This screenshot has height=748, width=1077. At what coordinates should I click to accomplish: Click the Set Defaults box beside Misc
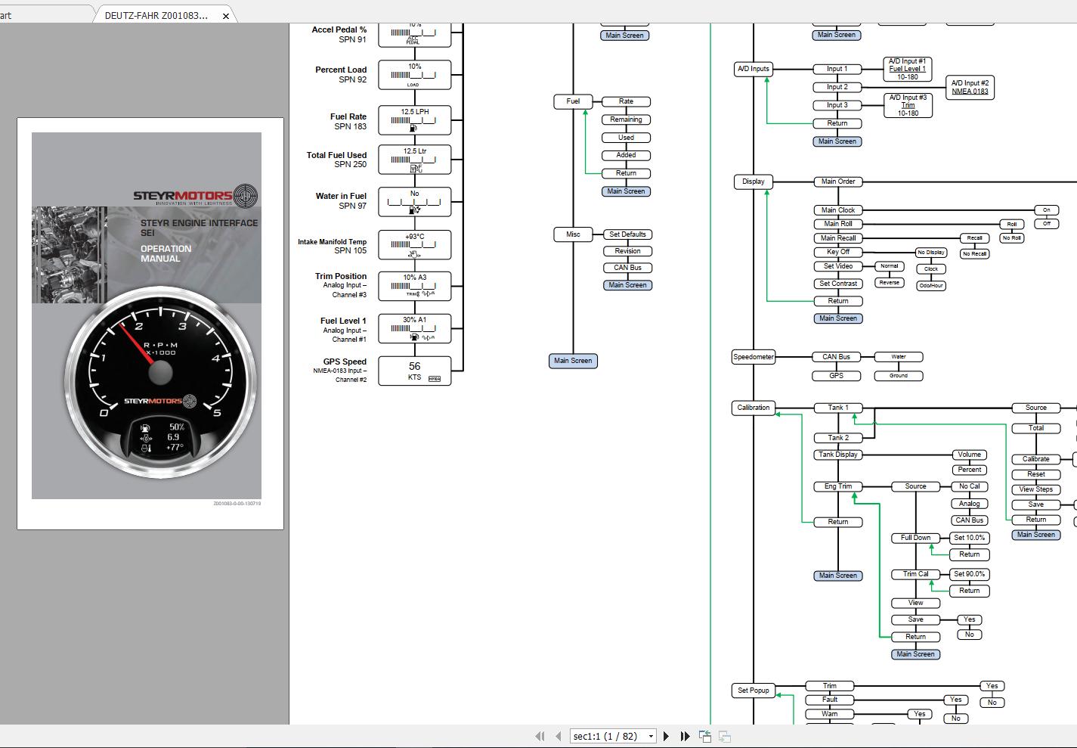tap(627, 234)
